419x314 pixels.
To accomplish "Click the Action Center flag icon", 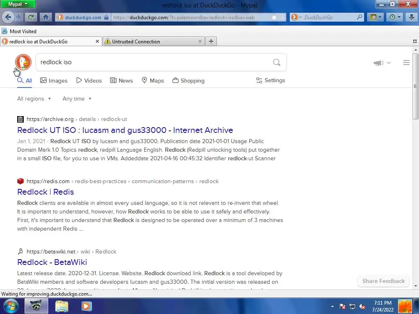I will (x=342, y=306).
